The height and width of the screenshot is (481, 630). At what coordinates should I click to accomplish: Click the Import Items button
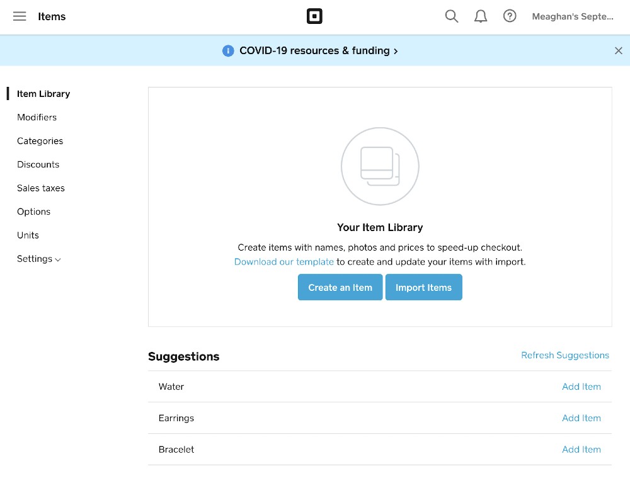[423, 287]
